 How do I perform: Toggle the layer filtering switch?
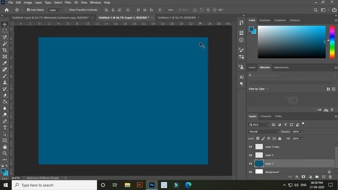coord(303,124)
